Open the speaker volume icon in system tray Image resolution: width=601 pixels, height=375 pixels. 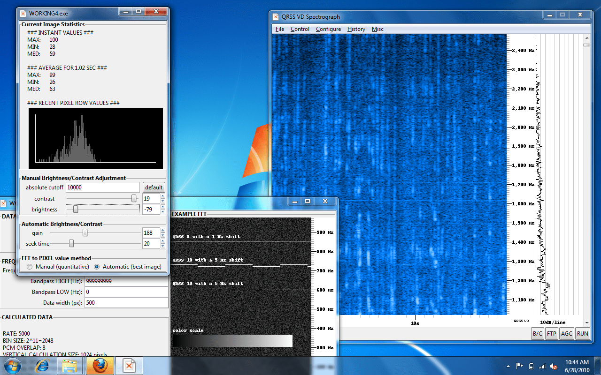pos(554,366)
